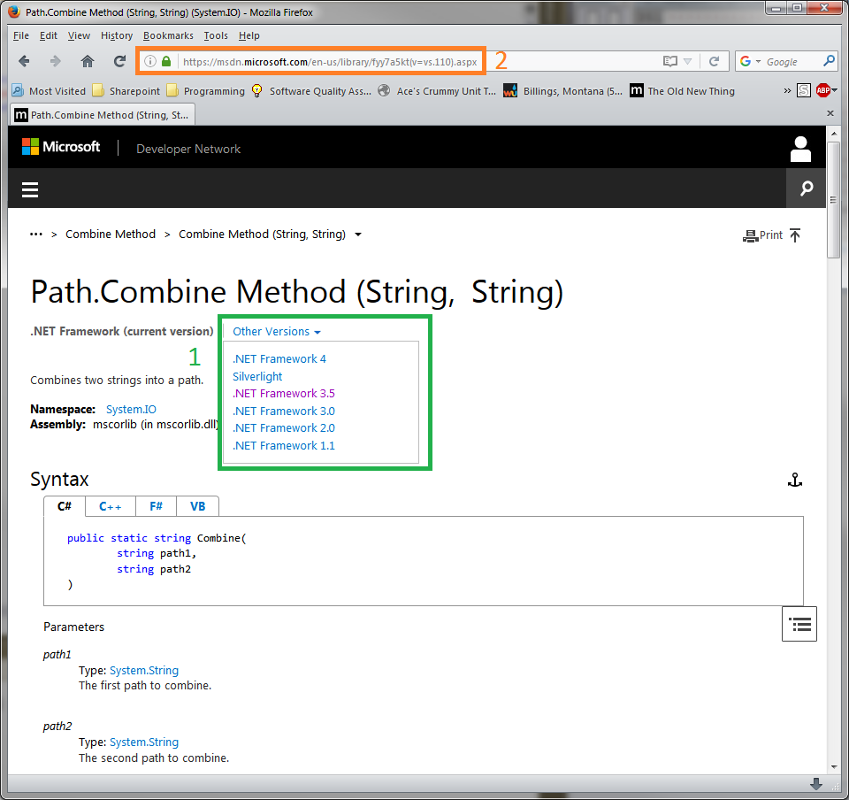Click the anchor icon beside Syntax heading

794,480
